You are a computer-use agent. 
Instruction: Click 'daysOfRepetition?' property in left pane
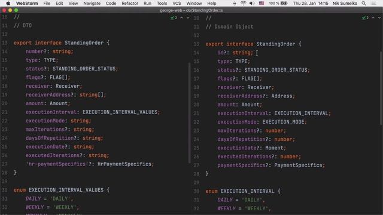51,138
